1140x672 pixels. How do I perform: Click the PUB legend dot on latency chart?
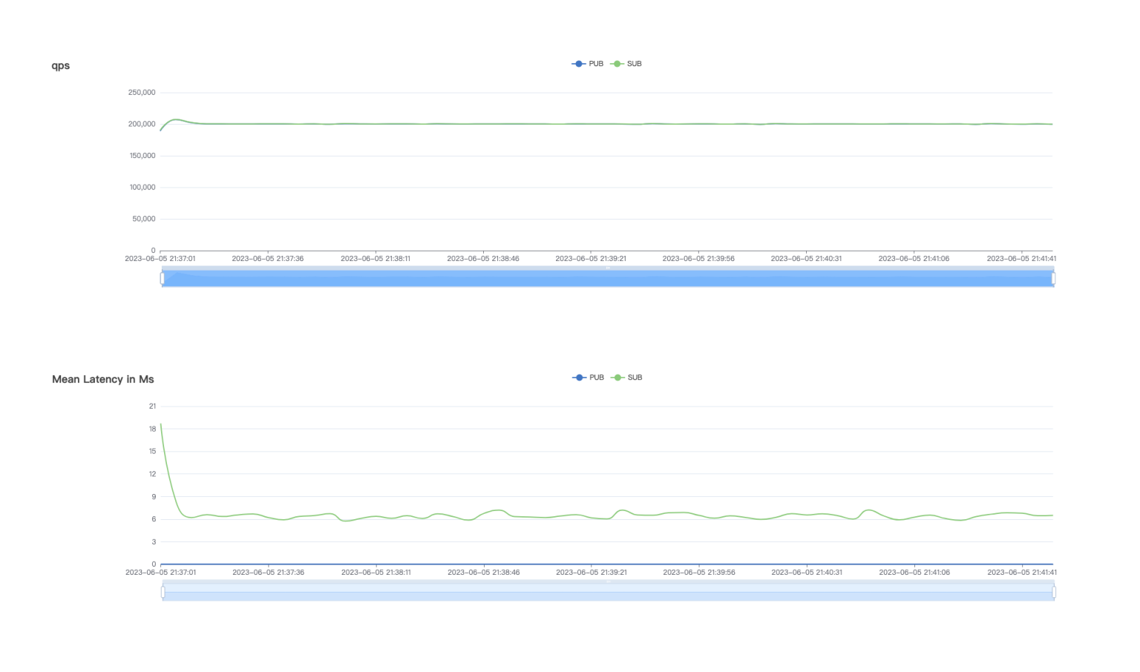(578, 378)
